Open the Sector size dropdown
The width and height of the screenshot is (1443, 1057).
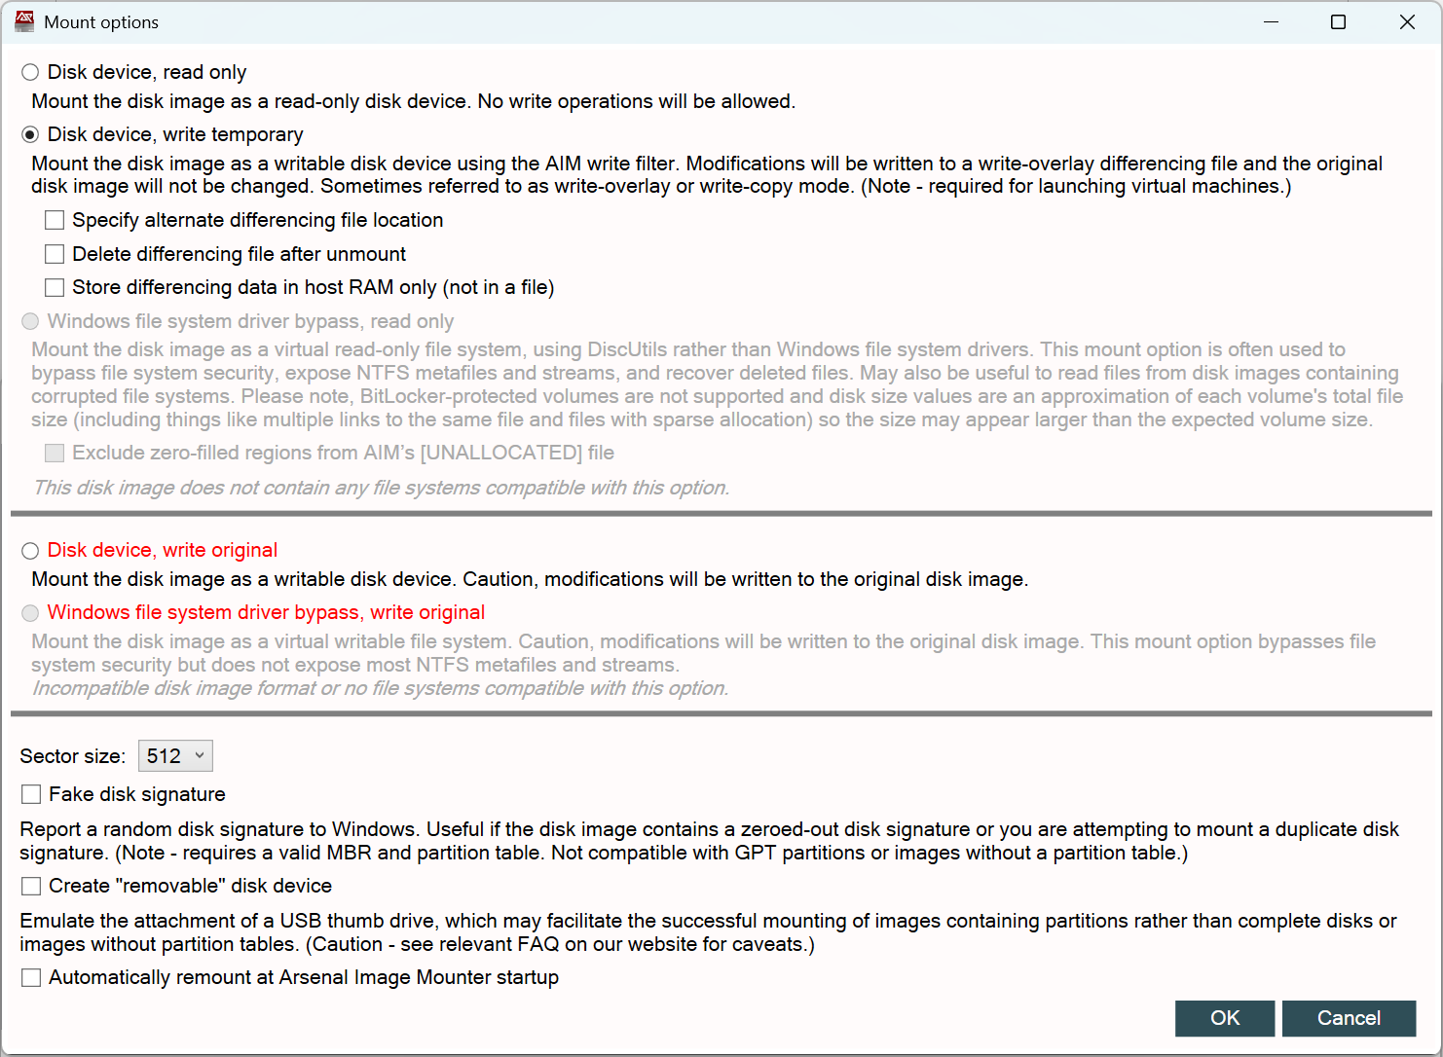coord(175,756)
